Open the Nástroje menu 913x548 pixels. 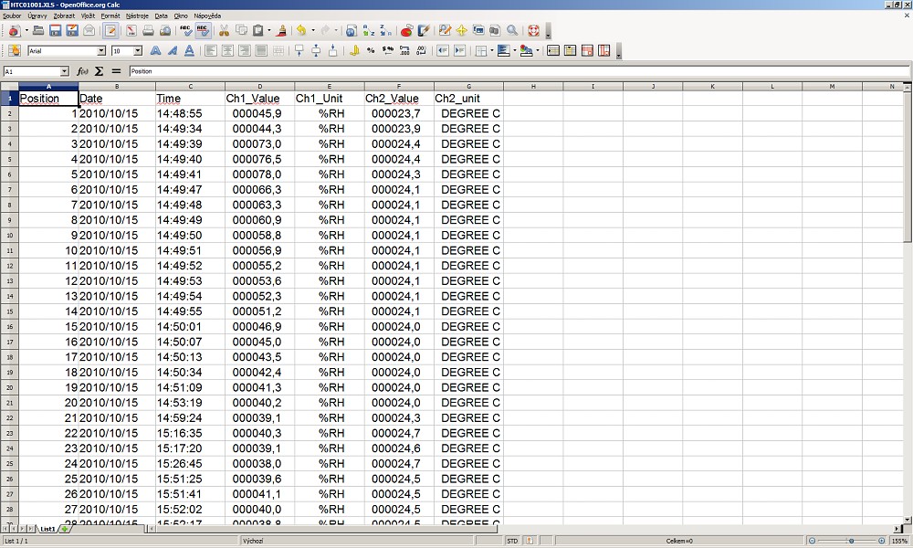(x=138, y=16)
